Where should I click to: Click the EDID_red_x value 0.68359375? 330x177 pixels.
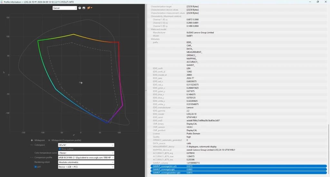click(x=191, y=81)
